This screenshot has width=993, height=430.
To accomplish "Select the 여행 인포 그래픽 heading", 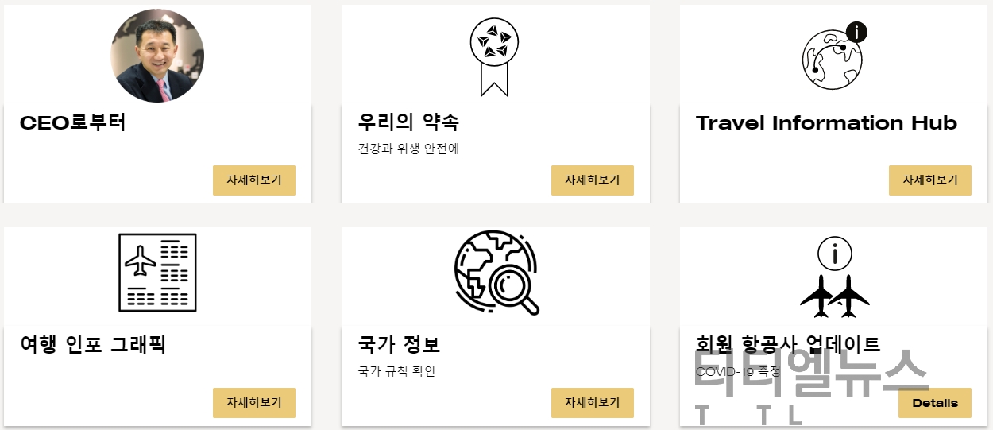I will 93,345.
